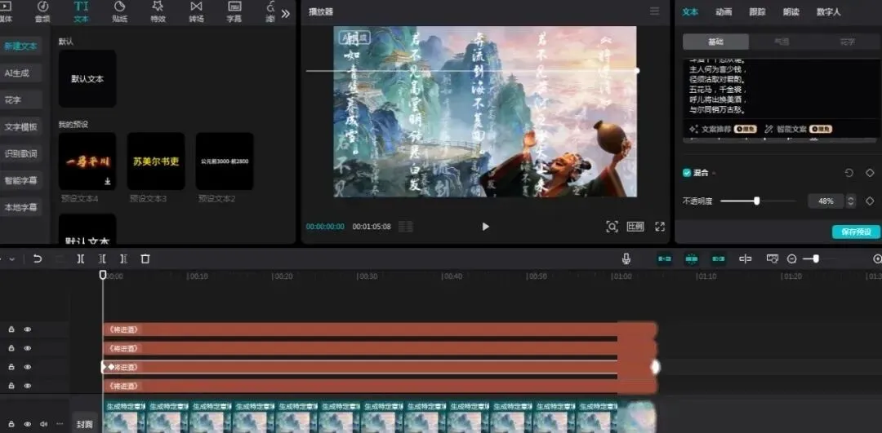Toggle the main track magnet
882x433 pixels.
click(664, 258)
